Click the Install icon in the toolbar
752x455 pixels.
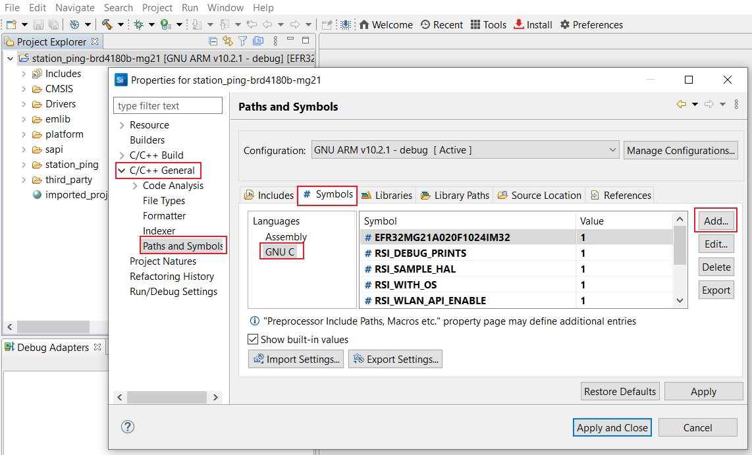click(x=532, y=24)
